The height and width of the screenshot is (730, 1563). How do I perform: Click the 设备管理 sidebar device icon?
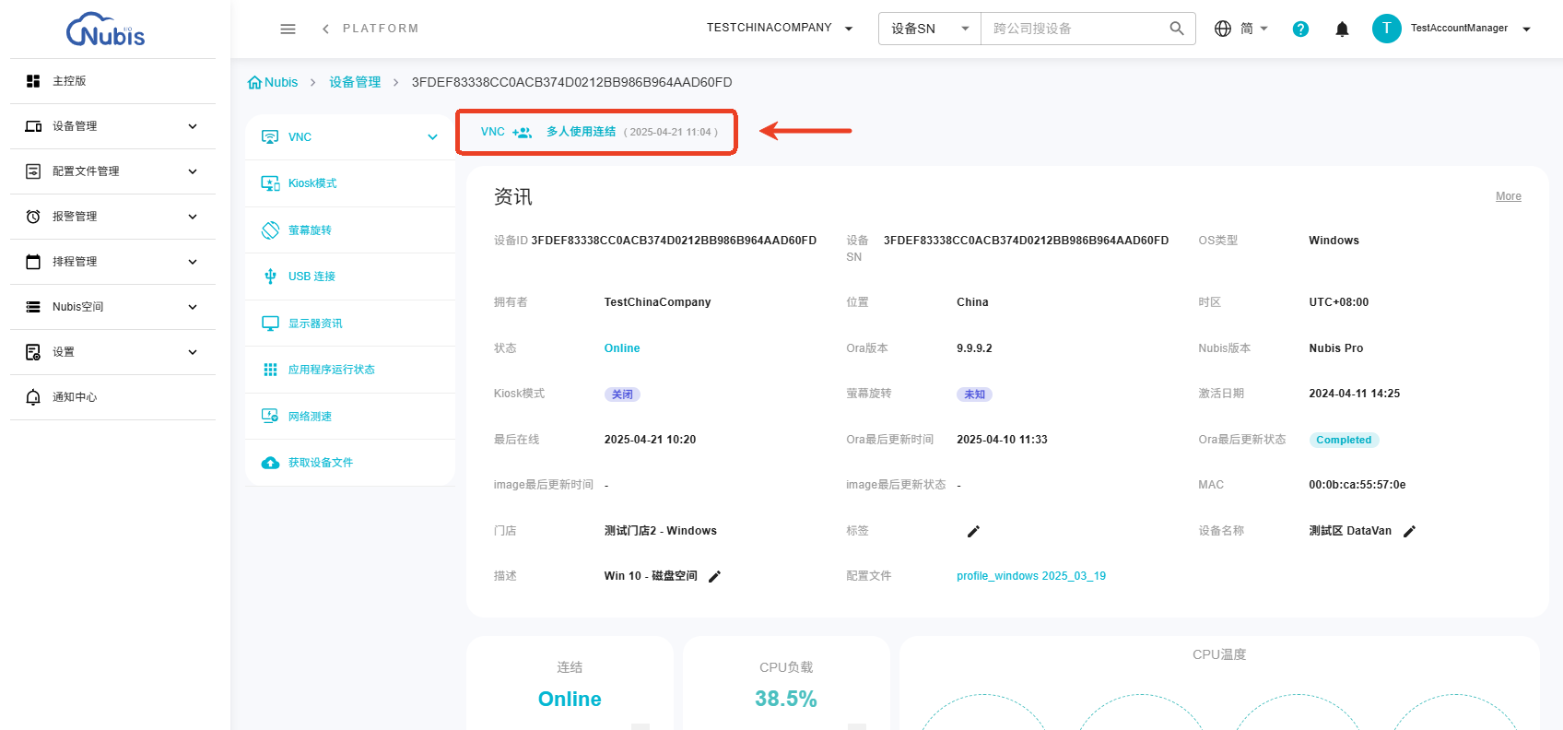[x=33, y=126]
